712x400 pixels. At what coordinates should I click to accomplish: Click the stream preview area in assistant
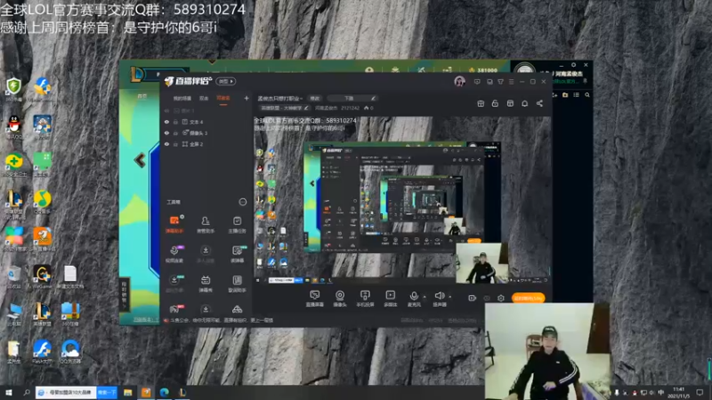402,199
